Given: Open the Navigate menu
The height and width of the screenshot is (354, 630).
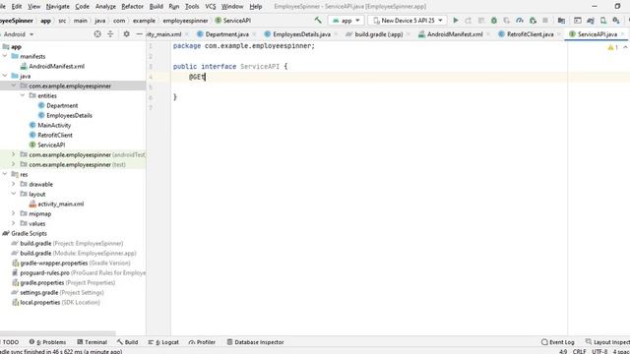Looking at the screenshot, I should point(57,7).
